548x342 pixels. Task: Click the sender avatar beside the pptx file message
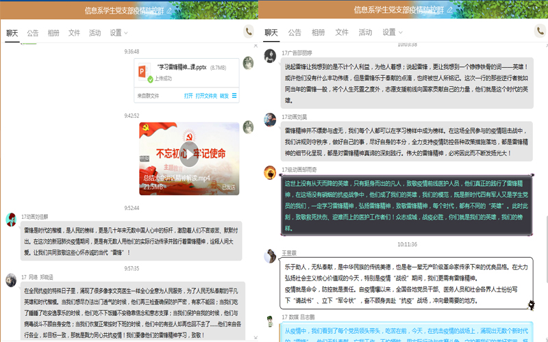(248, 63)
